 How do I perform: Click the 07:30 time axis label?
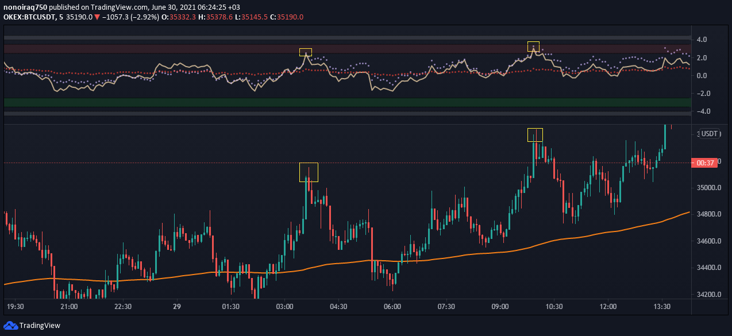tap(446, 307)
